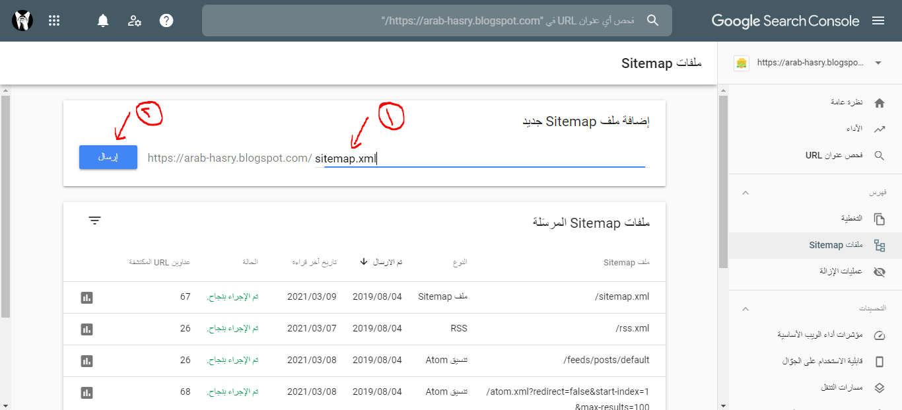The height and width of the screenshot is (410, 902).
Task: Select Performance in the sidebar
Action: (815, 129)
